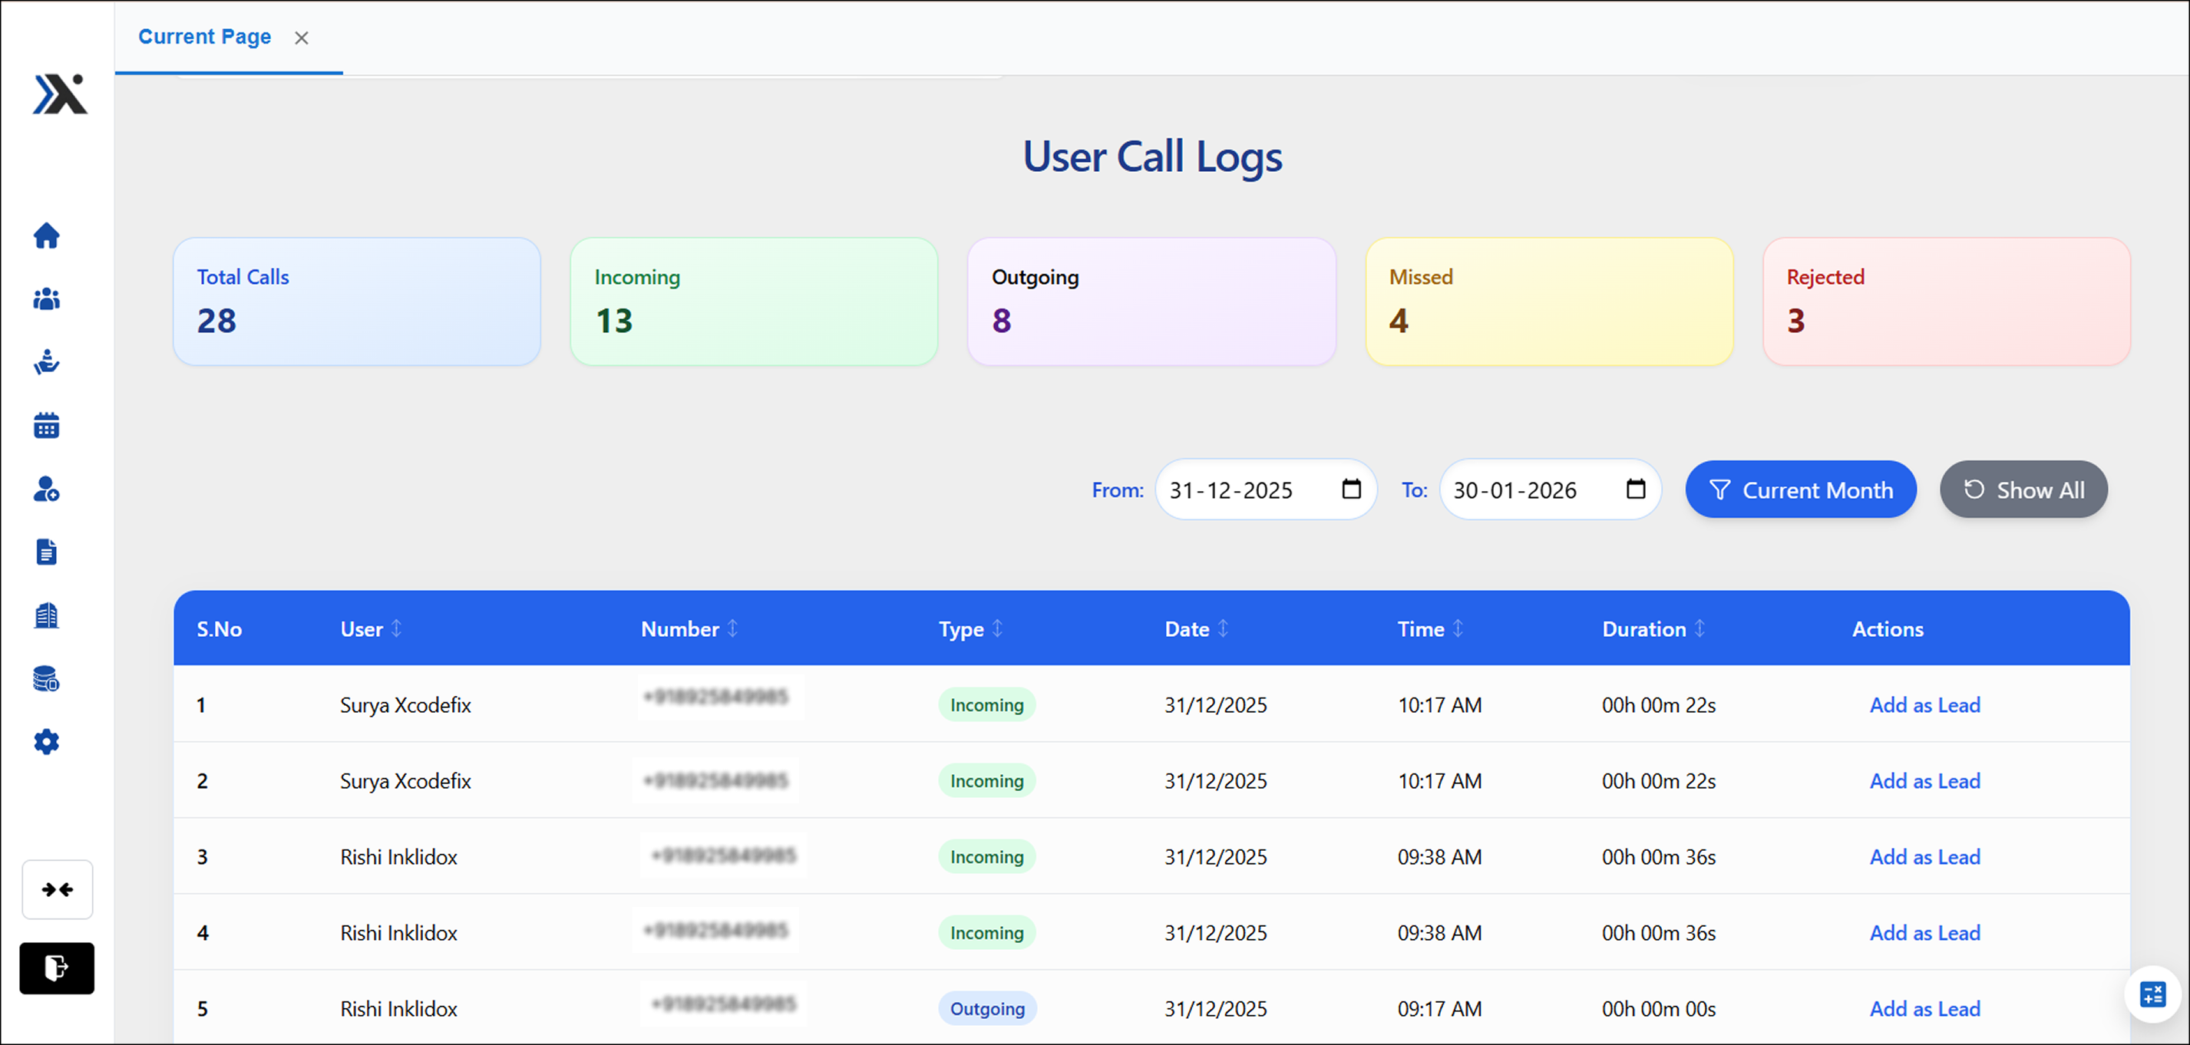
Task: Click Add as Lead for row 2
Action: [1924, 781]
